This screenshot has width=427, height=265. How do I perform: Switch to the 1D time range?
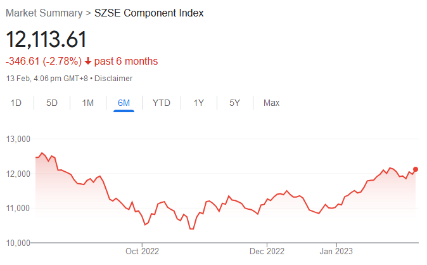pyautogui.click(x=16, y=103)
